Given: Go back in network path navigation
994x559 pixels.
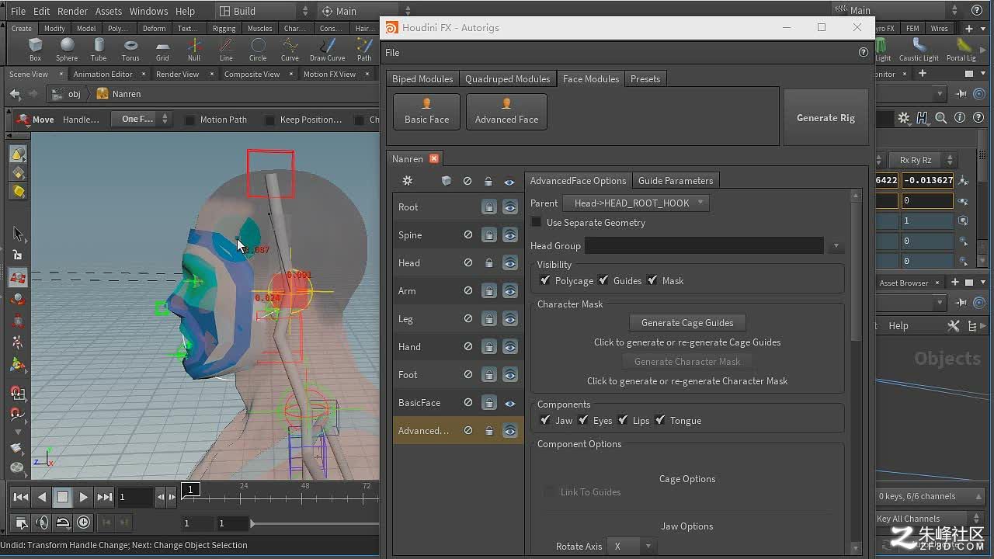Looking at the screenshot, I should (x=15, y=94).
